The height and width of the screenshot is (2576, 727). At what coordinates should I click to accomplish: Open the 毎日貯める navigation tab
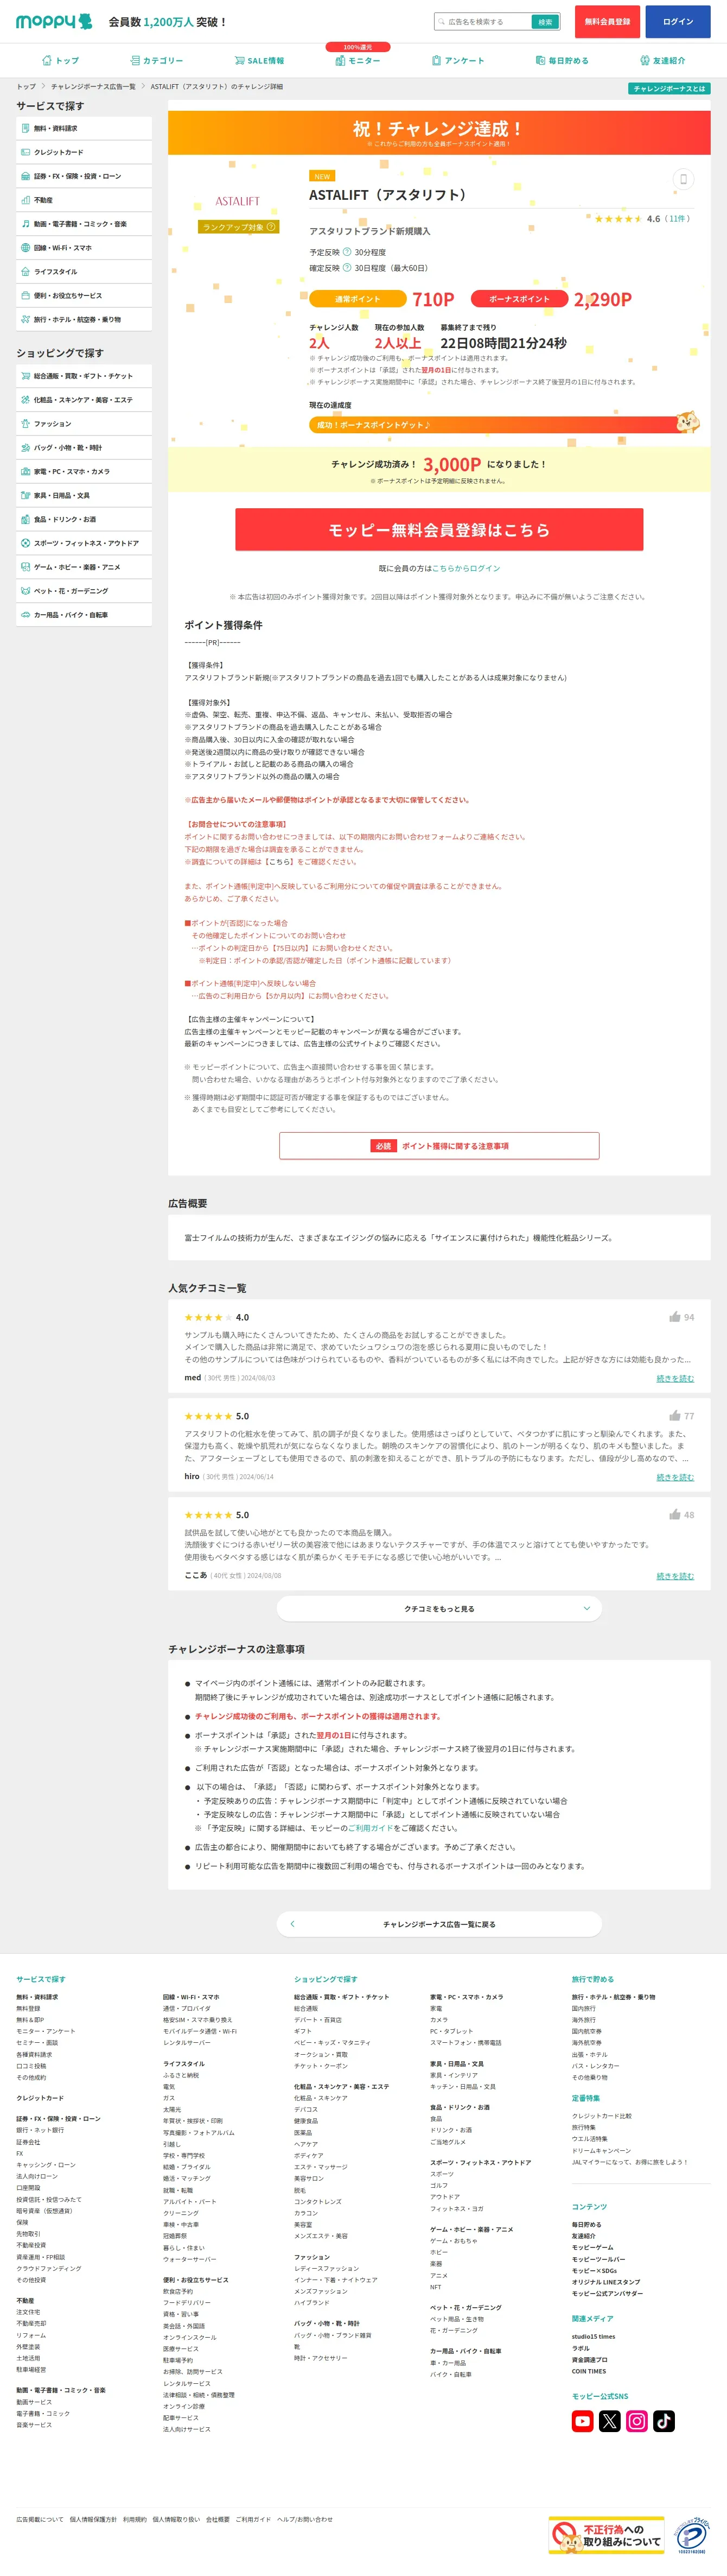pyautogui.click(x=562, y=61)
